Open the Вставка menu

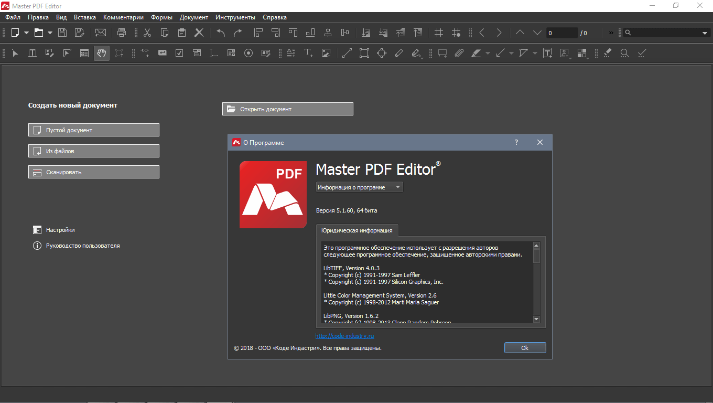click(x=85, y=17)
